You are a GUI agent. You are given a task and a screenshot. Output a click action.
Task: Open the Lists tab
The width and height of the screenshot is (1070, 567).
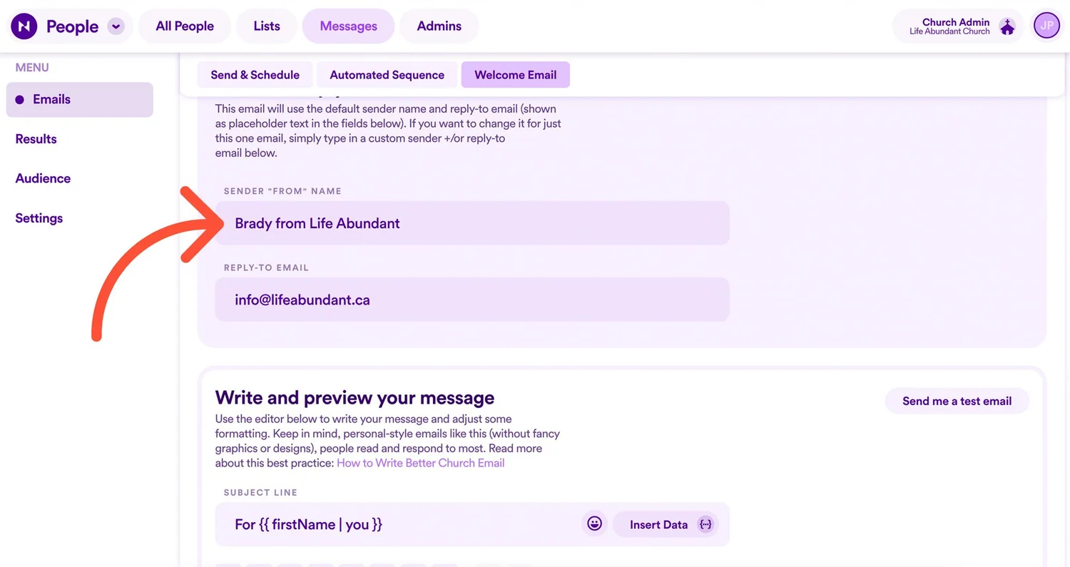click(x=266, y=26)
